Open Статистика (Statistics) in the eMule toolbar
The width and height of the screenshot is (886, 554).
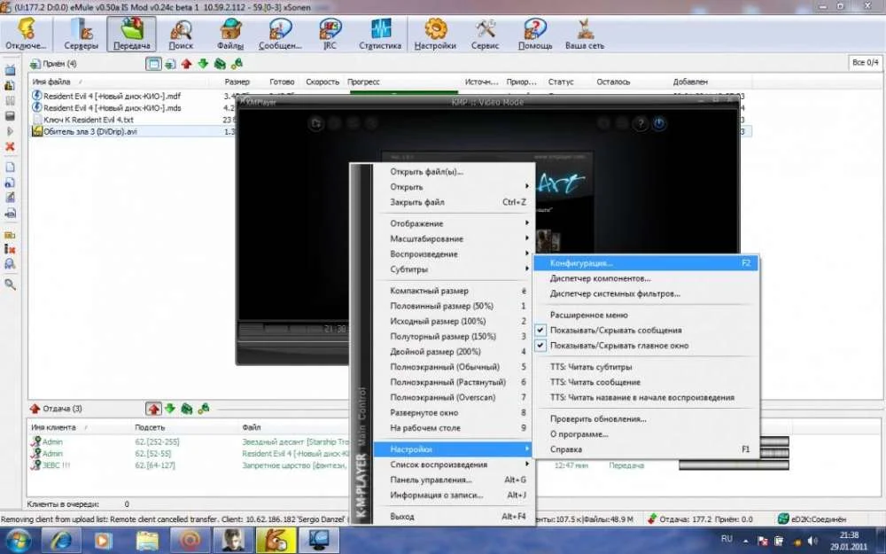coord(380,35)
